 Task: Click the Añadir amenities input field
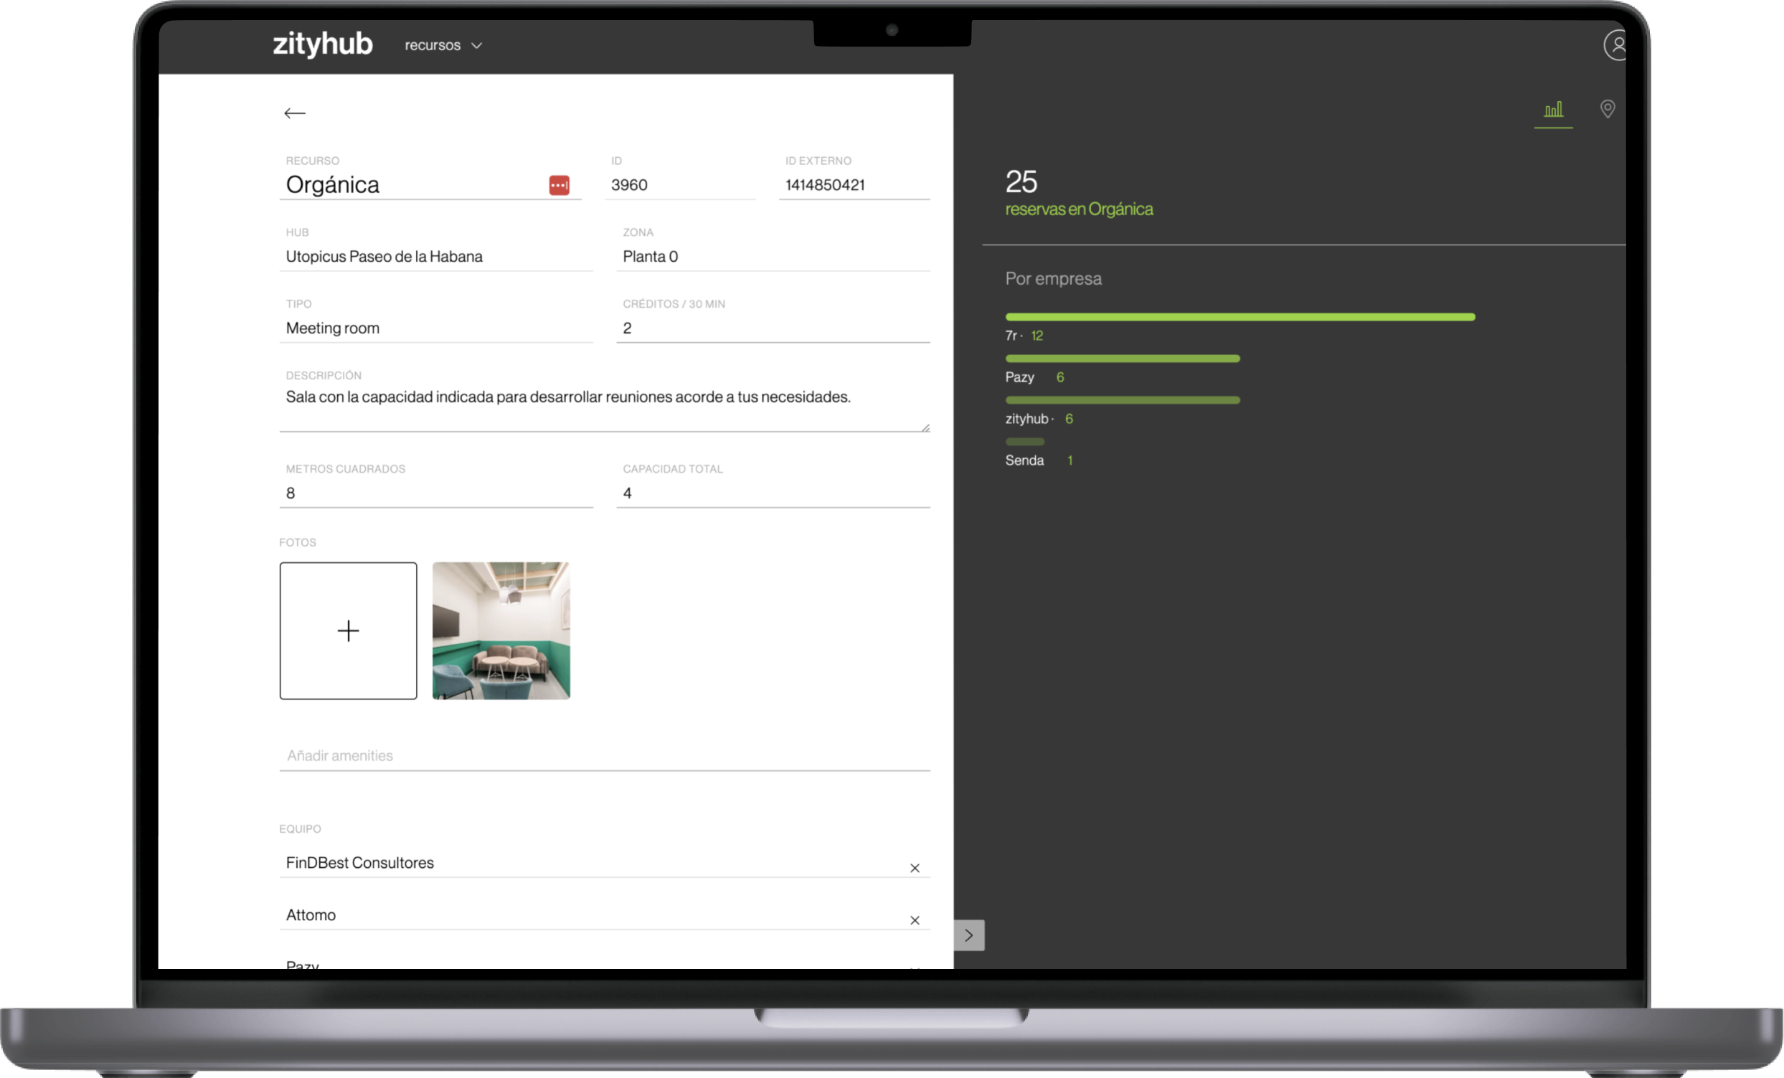coord(604,756)
